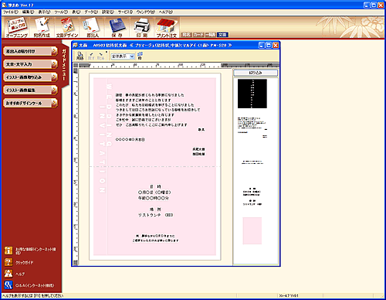
Task: Open お得な情報 internet info icon
Action: [x=8, y=251]
